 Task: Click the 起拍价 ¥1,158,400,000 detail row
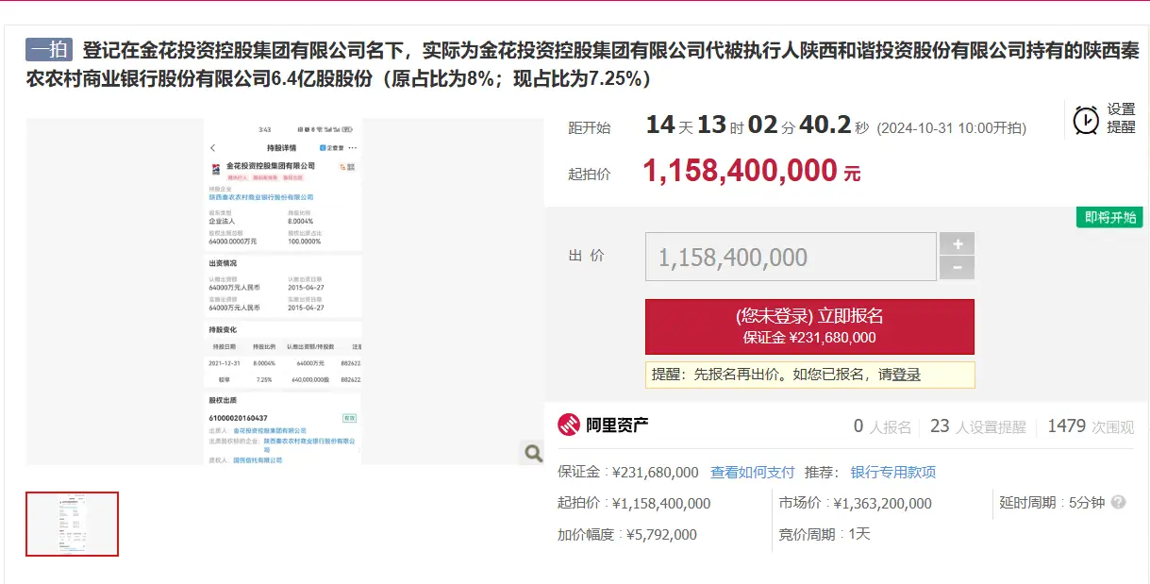click(634, 504)
